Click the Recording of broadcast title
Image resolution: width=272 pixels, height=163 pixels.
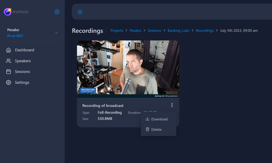click(103, 106)
